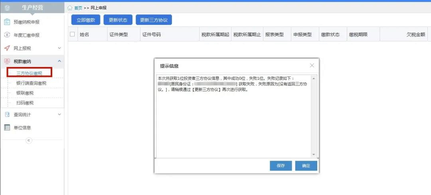The height and width of the screenshot is (195, 431).
Task: Click the 生产经营 header icon
Action: (8, 8)
